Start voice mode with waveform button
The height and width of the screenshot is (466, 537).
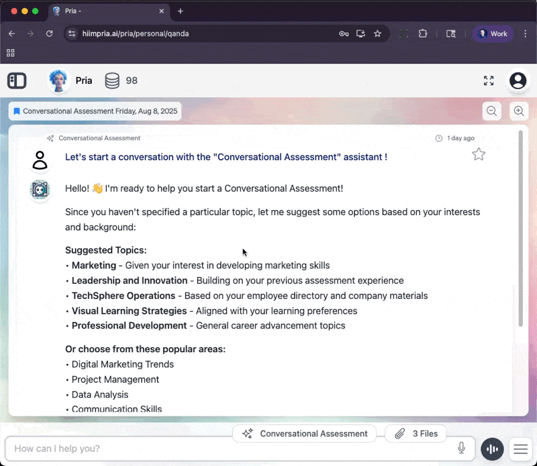coord(492,449)
